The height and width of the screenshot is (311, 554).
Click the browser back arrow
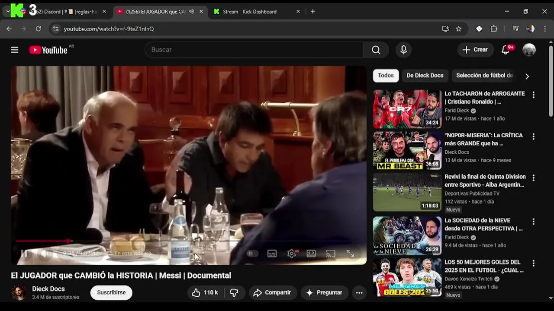(9, 29)
